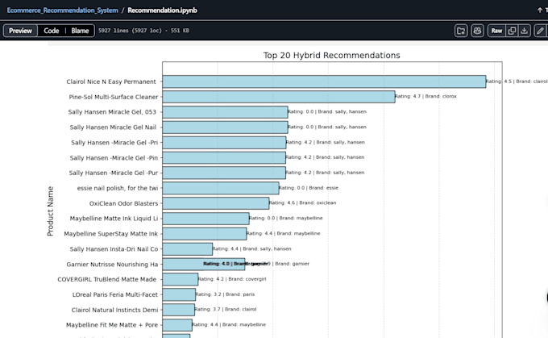Image resolution: width=548 pixels, height=338 pixels.
Task: Click the COVERGIRL TruBlend Matte Made bar
Action: 180,279
